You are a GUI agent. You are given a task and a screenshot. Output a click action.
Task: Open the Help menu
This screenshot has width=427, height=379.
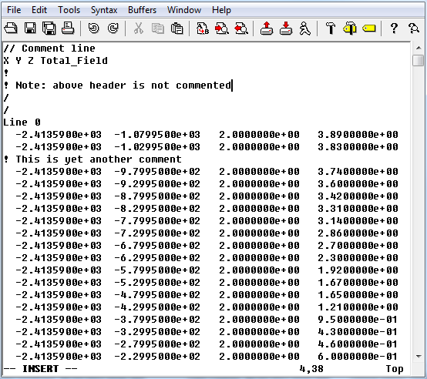pyautogui.click(x=221, y=10)
